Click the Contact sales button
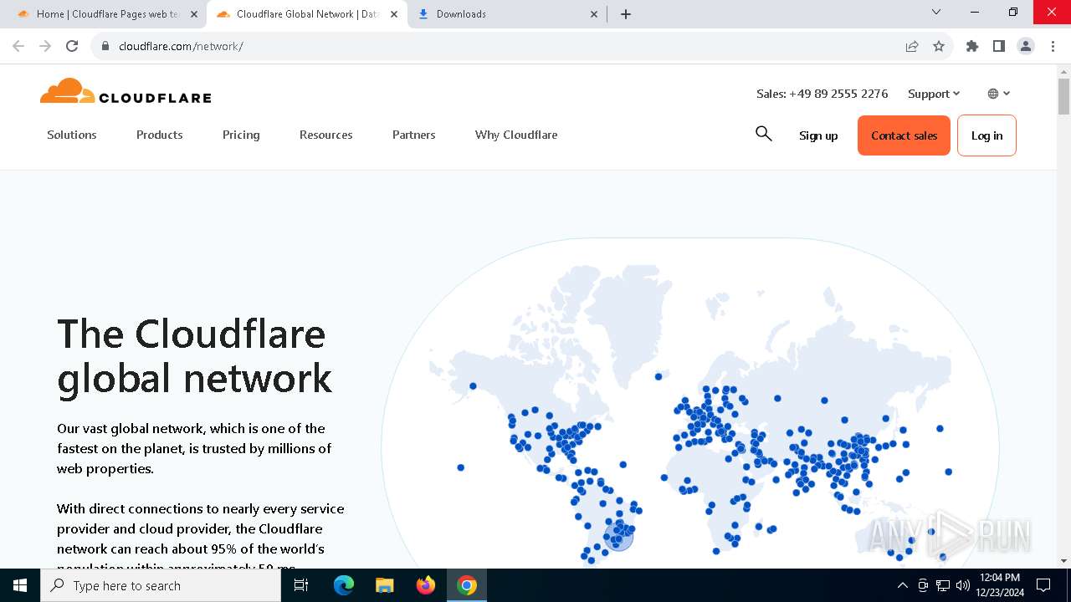Image resolution: width=1071 pixels, height=602 pixels. click(x=904, y=135)
